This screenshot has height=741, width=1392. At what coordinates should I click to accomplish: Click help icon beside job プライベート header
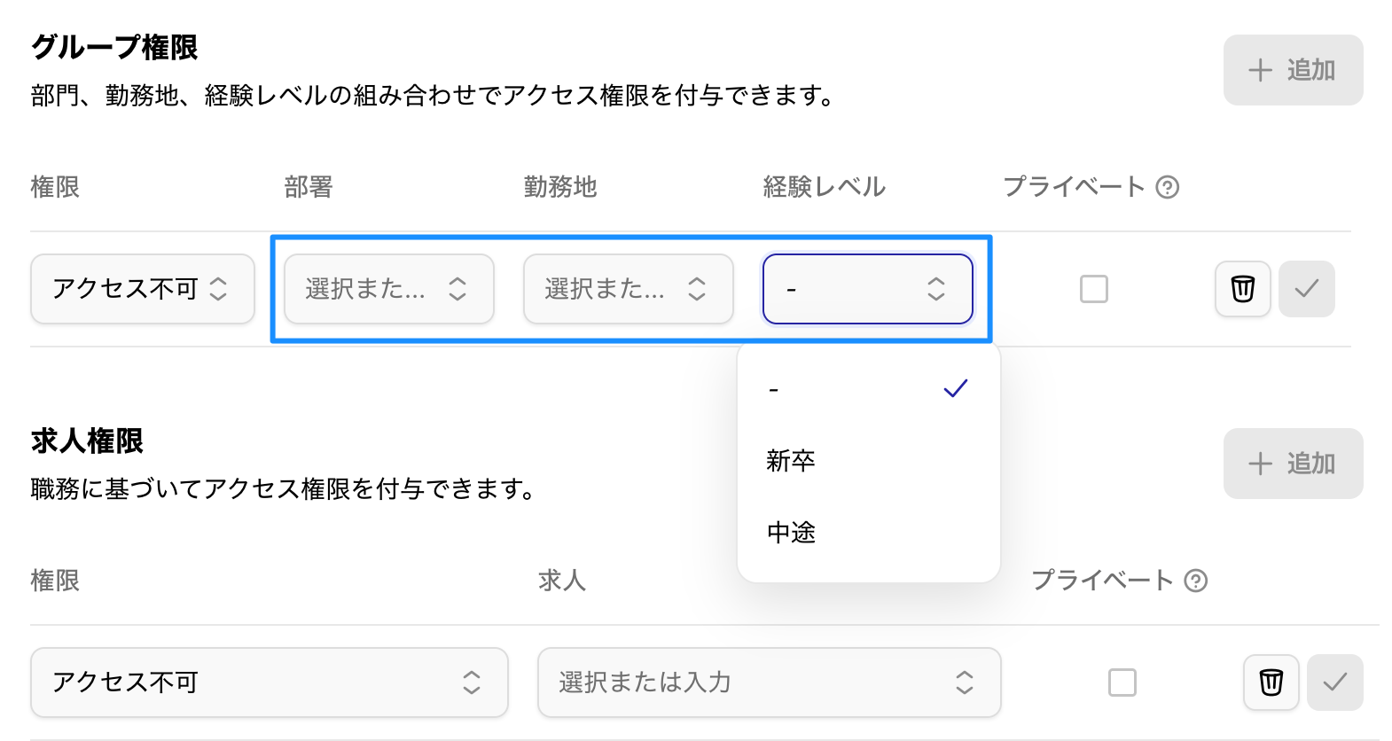tap(1196, 581)
